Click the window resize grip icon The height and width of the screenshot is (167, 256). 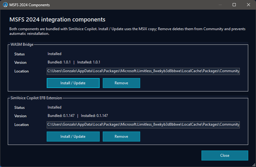254,165
